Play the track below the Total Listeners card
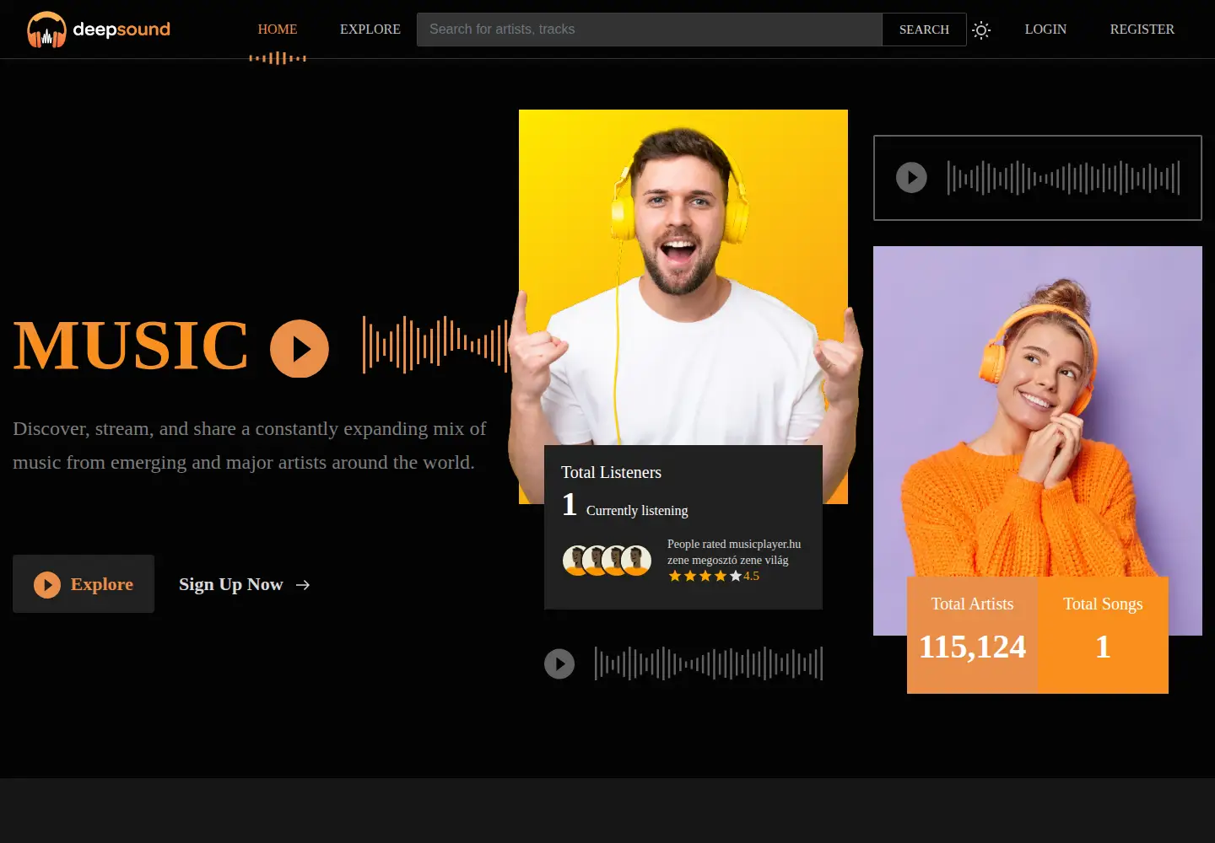Image resolution: width=1215 pixels, height=843 pixels. point(559,663)
